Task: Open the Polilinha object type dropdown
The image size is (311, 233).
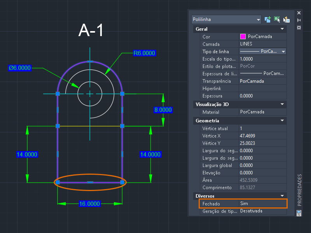Action: click(259, 19)
